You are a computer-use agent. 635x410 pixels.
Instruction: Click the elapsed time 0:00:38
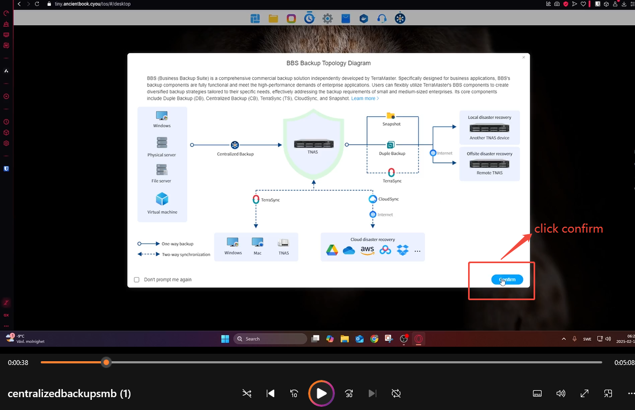18,363
